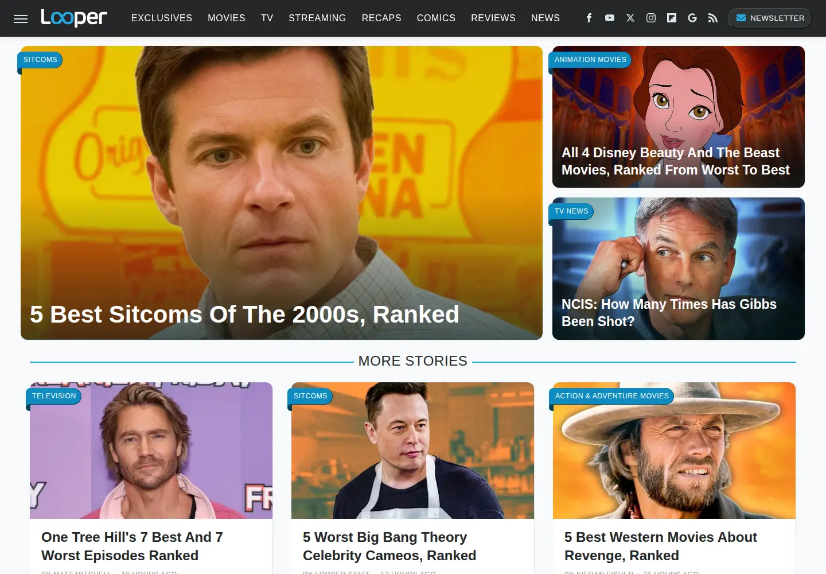This screenshot has height=574, width=826.
Task: Read Disney Beauty And The Beast ranking article
Action: (x=676, y=161)
